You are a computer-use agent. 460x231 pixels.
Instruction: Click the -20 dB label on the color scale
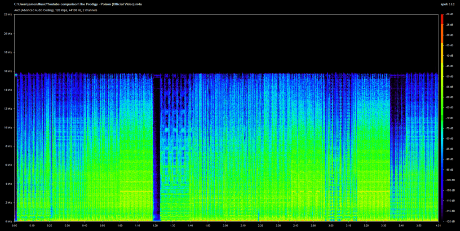449,15
